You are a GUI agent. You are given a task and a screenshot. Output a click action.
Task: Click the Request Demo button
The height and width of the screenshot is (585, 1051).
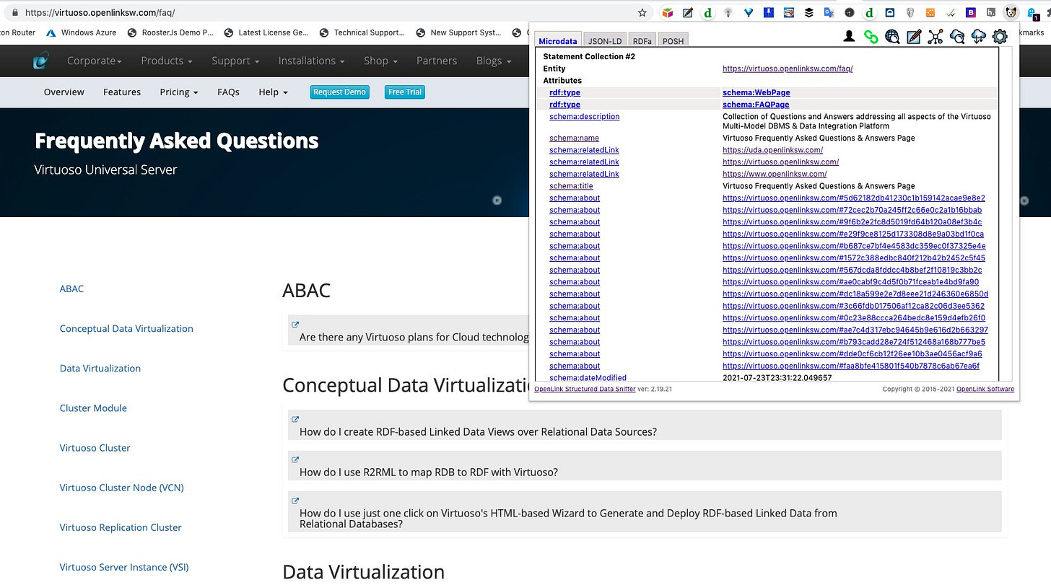[x=339, y=92]
